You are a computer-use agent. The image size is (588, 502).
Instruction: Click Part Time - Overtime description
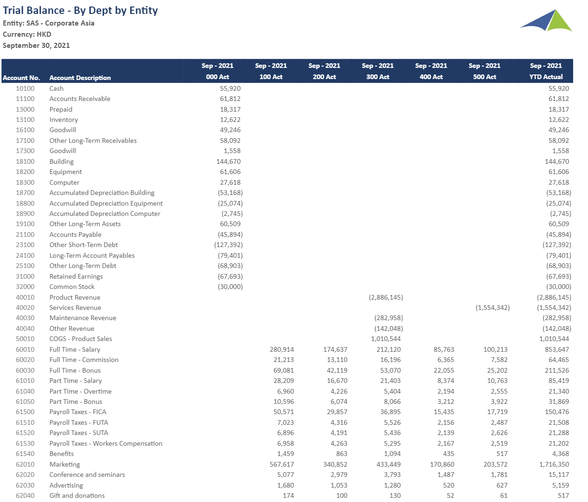click(80, 391)
